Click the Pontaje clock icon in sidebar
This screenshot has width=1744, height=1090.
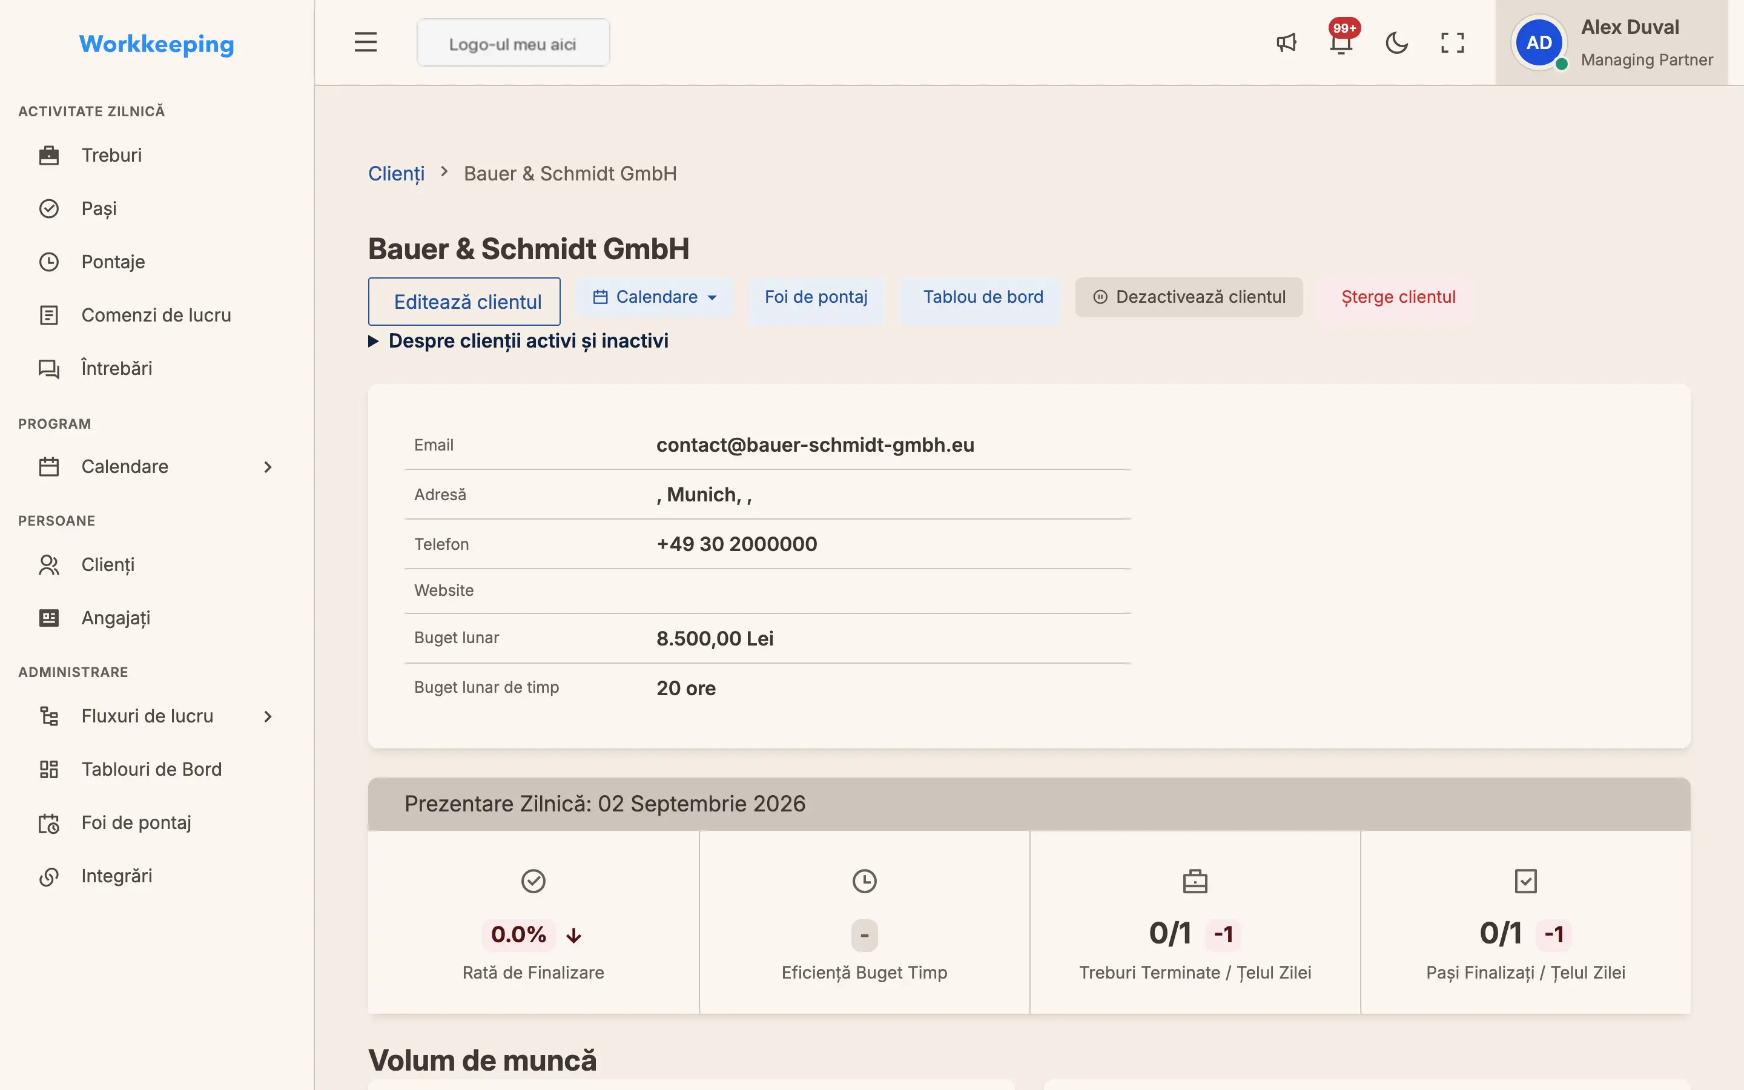point(49,262)
